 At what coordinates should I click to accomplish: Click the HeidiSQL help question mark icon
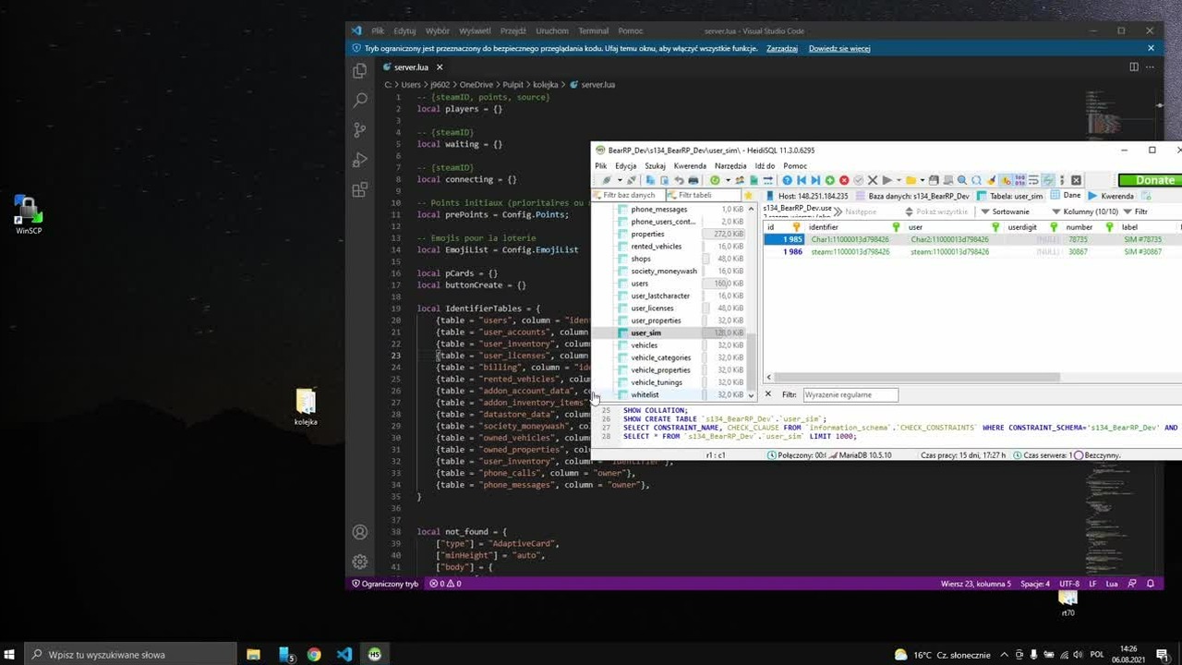787,180
